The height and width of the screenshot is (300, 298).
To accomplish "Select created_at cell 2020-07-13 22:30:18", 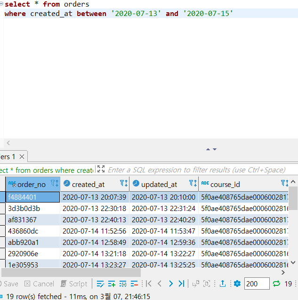I will 95,208.
